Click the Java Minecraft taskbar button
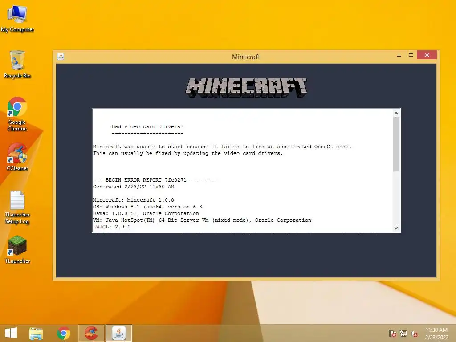The image size is (456, 342). [x=118, y=333]
